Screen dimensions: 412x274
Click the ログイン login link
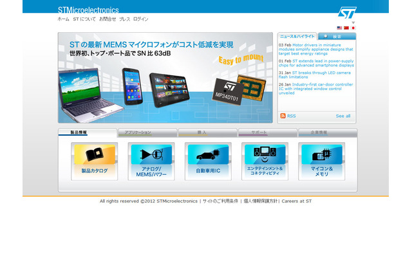coord(140,19)
